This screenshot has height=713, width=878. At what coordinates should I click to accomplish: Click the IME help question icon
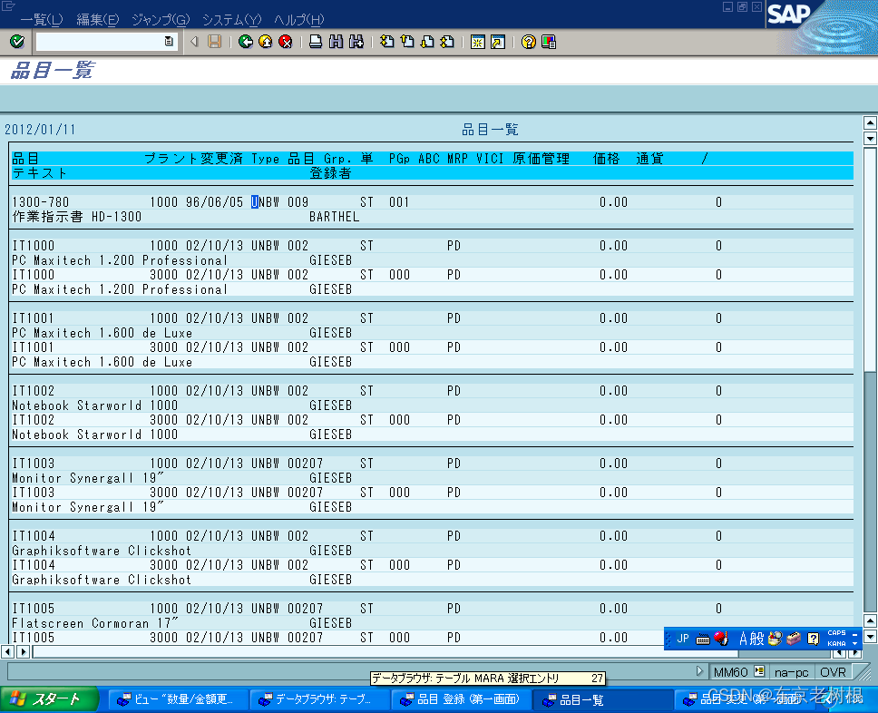pyautogui.click(x=814, y=638)
